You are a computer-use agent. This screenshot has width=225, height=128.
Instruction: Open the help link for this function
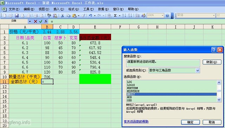point(136,122)
